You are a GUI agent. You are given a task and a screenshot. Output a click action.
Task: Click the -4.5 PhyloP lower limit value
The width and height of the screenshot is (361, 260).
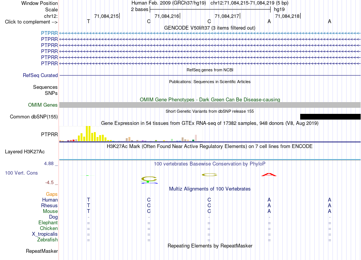[49, 183]
